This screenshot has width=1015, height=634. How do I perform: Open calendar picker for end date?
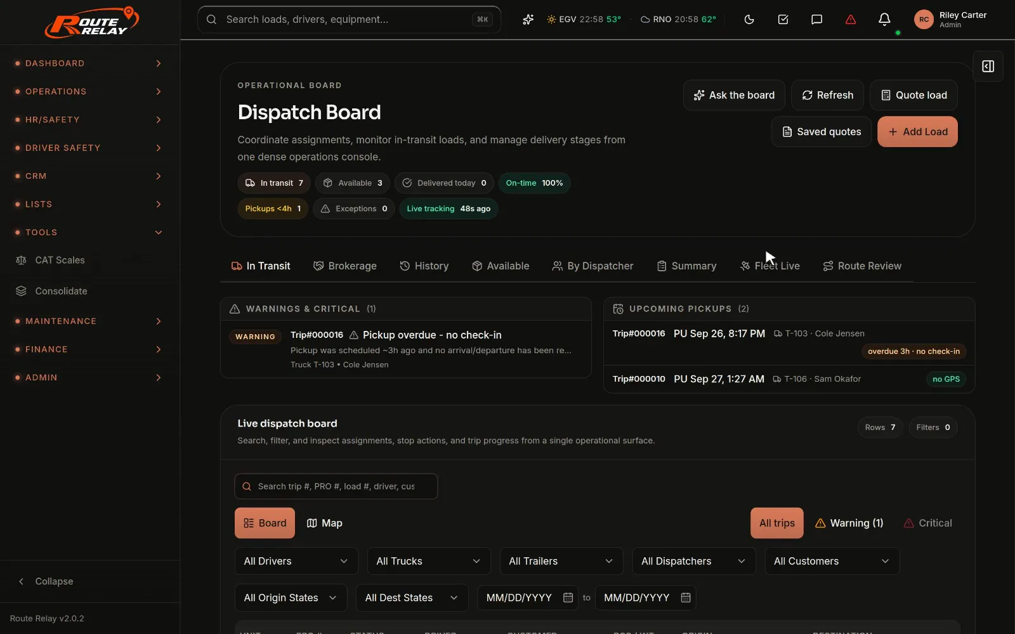click(x=686, y=598)
